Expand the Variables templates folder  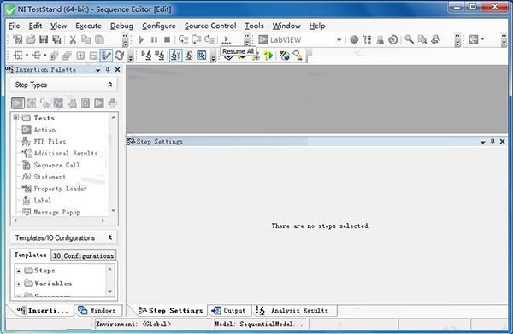(x=19, y=284)
